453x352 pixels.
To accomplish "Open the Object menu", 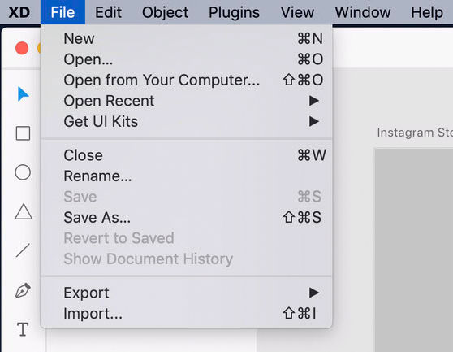I will [165, 12].
